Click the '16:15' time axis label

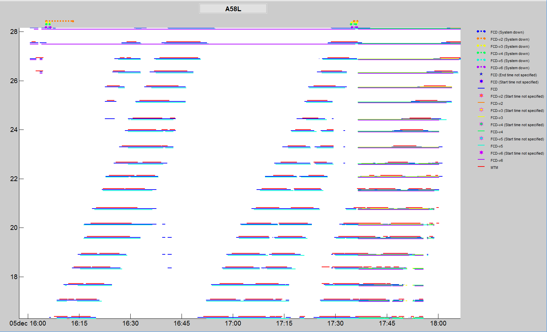pyautogui.click(x=79, y=323)
